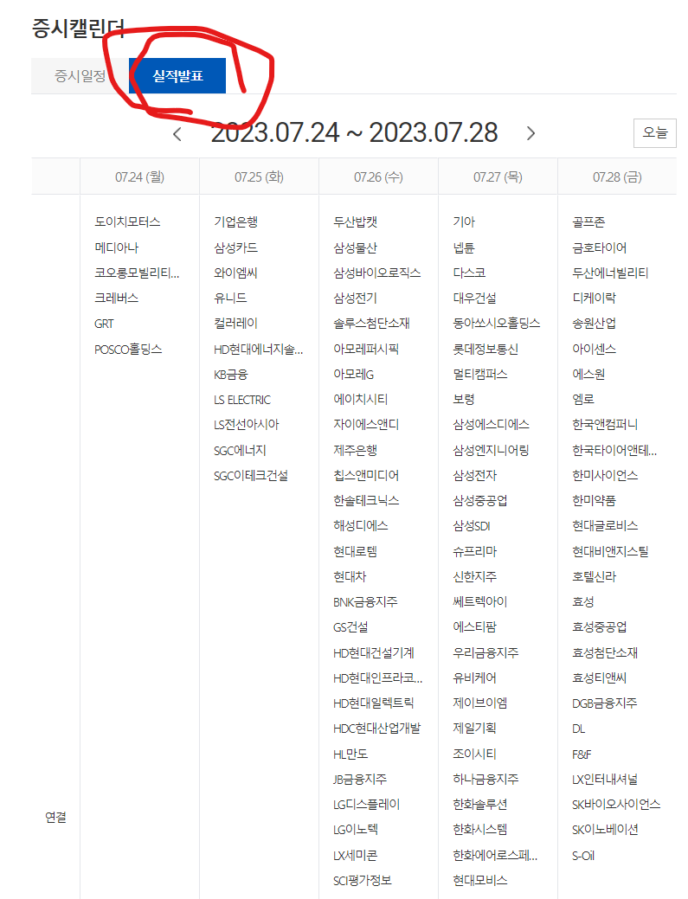Open 현대모비스 entry
The height and width of the screenshot is (899, 688).
(x=480, y=881)
